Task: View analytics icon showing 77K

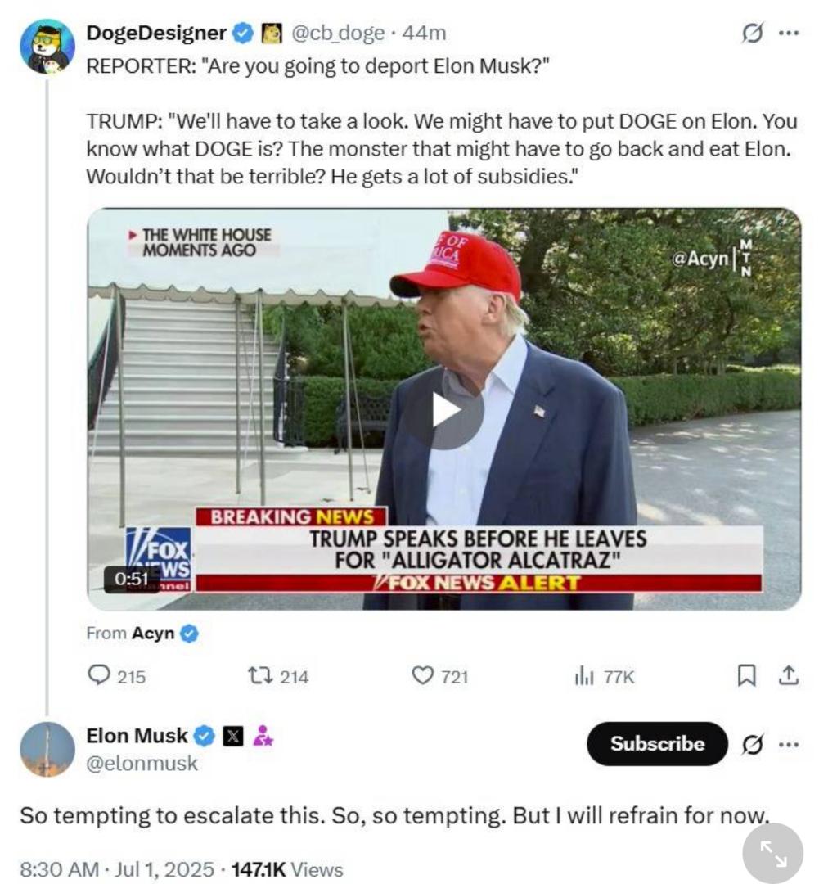Action: coord(584,674)
